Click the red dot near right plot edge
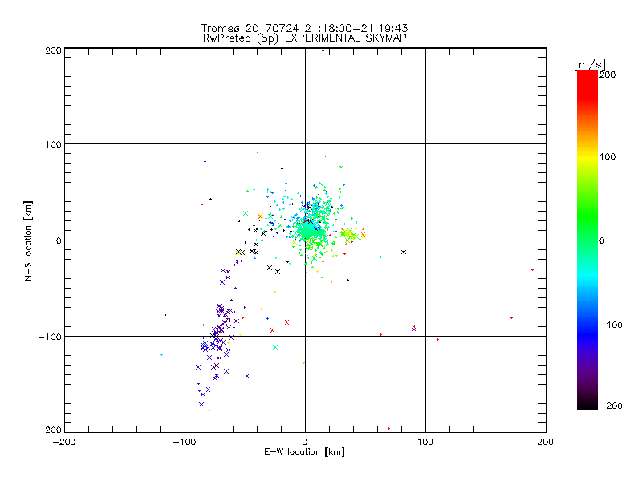This screenshot has height=481, width=642. (532, 269)
